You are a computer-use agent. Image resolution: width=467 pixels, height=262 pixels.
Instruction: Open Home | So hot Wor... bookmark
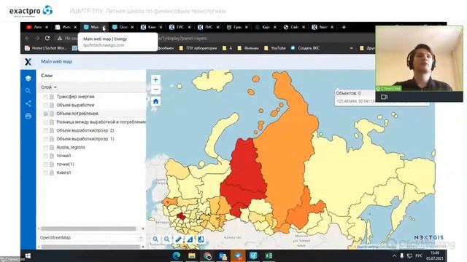46,48
